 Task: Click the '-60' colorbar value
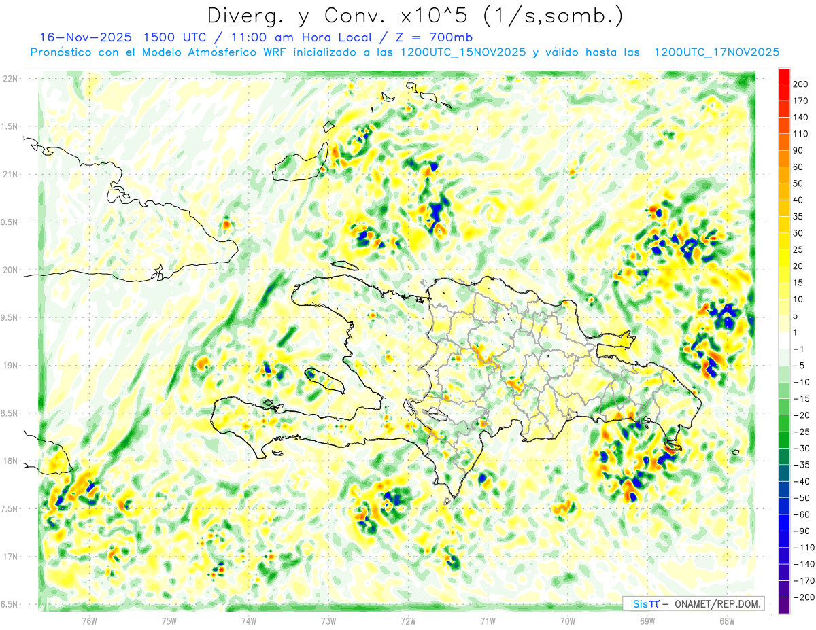(x=800, y=514)
